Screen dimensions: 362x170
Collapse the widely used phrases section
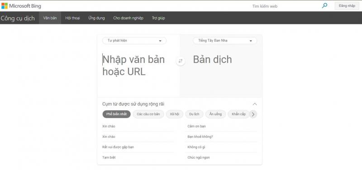[x=255, y=104]
